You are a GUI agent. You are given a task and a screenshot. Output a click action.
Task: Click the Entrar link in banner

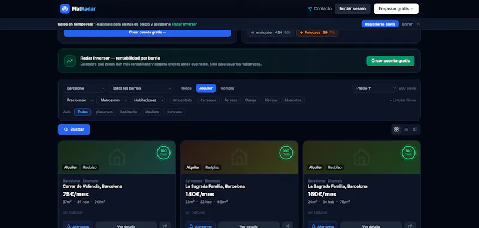[x=407, y=24]
